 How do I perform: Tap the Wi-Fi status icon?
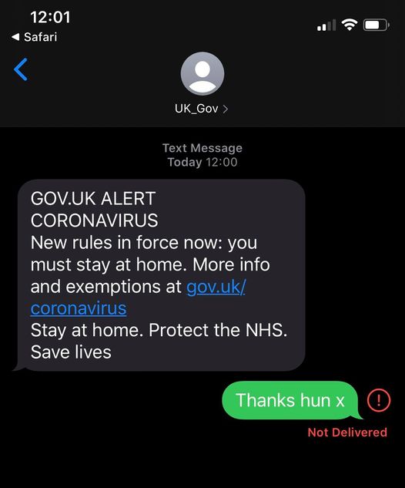(350, 25)
